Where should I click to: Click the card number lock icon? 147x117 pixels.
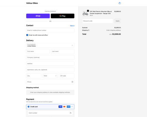coord(70,113)
